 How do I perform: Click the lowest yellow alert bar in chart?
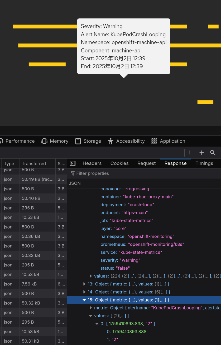pyautogui.click(x=205, y=102)
